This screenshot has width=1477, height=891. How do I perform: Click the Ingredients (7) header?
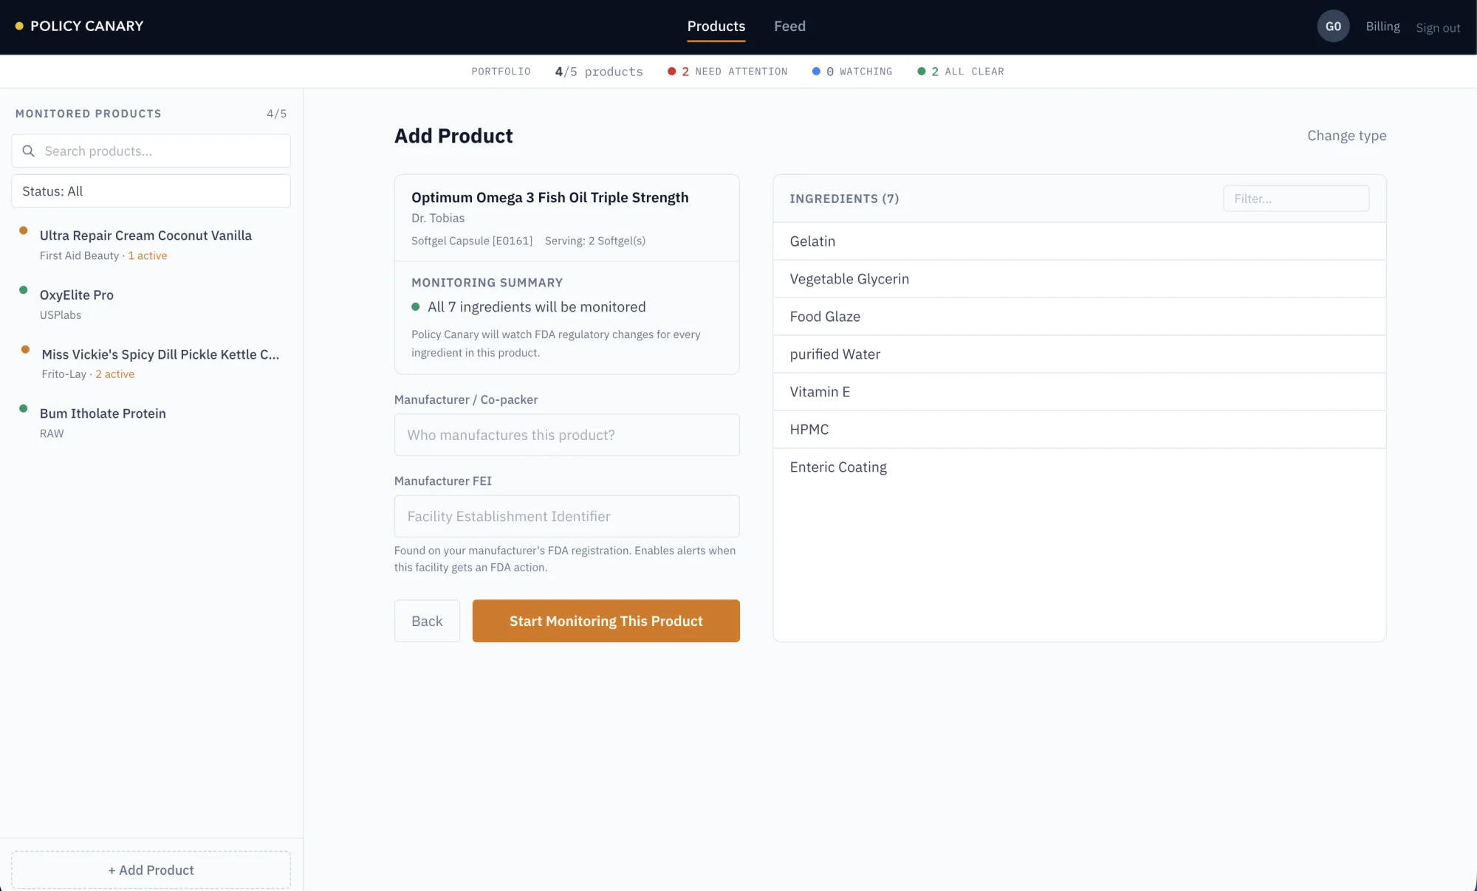pos(844,199)
